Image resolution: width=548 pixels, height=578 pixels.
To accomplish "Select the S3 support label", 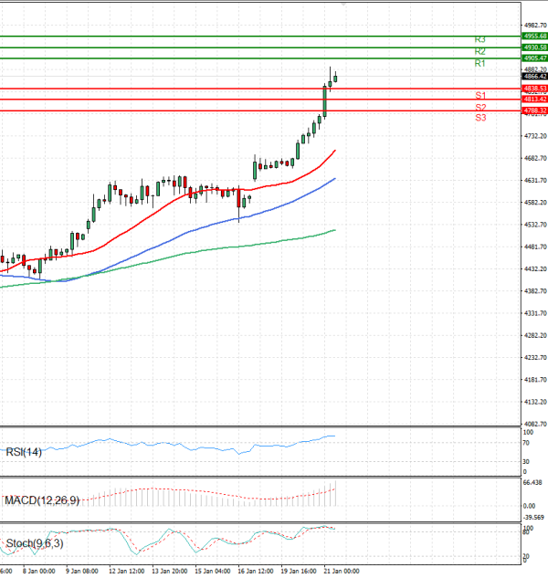I will tap(479, 118).
